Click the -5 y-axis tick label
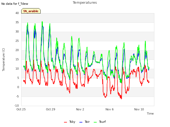This screenshot has width=170, height=127. tap(18, 96)
